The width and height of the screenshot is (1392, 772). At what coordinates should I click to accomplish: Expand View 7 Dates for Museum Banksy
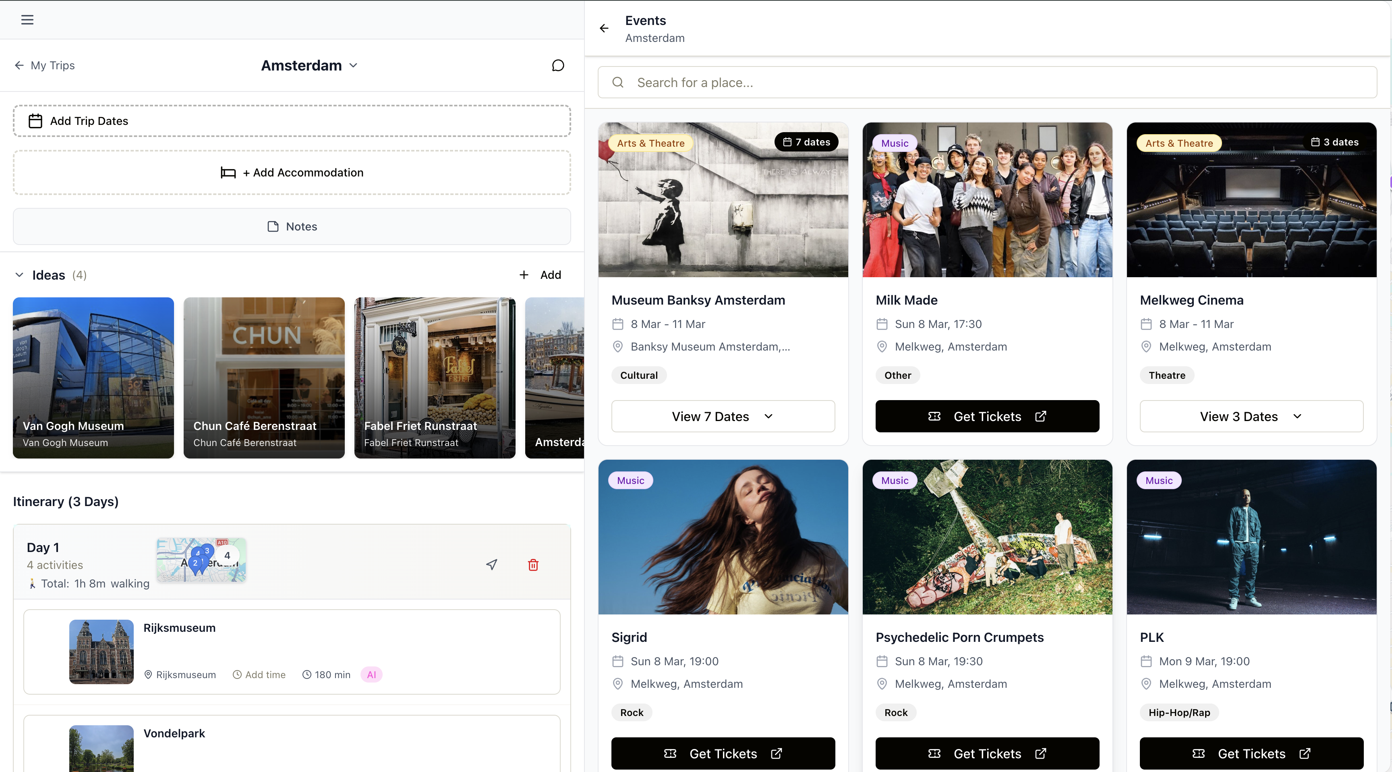coord(723,416)
